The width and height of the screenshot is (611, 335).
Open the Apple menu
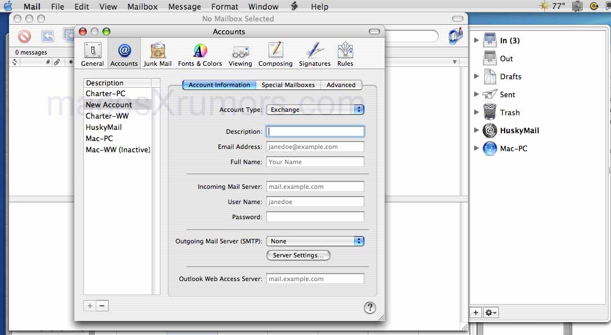tap(8, 6)
